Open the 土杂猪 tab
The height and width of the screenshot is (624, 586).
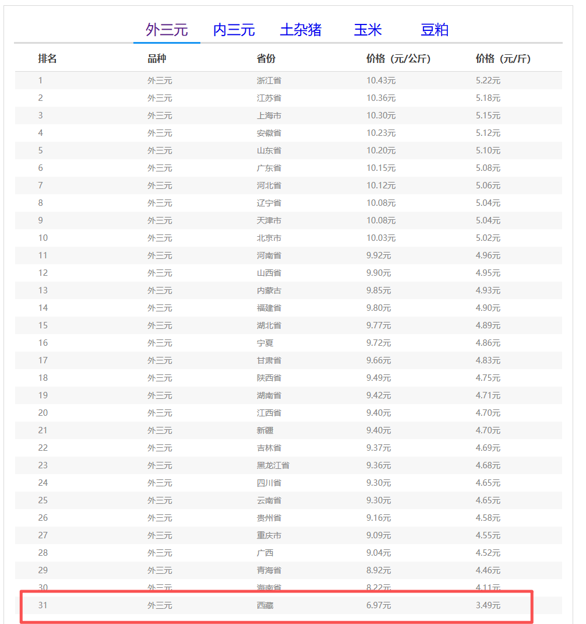(x=301, y=30)
